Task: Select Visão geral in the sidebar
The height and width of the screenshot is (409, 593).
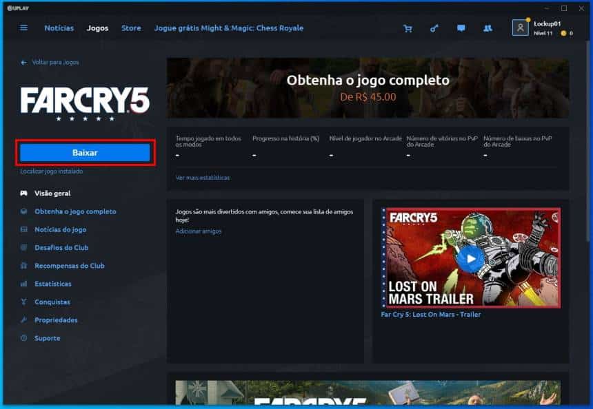Action: pyautogui.click(x=52, y=193)
